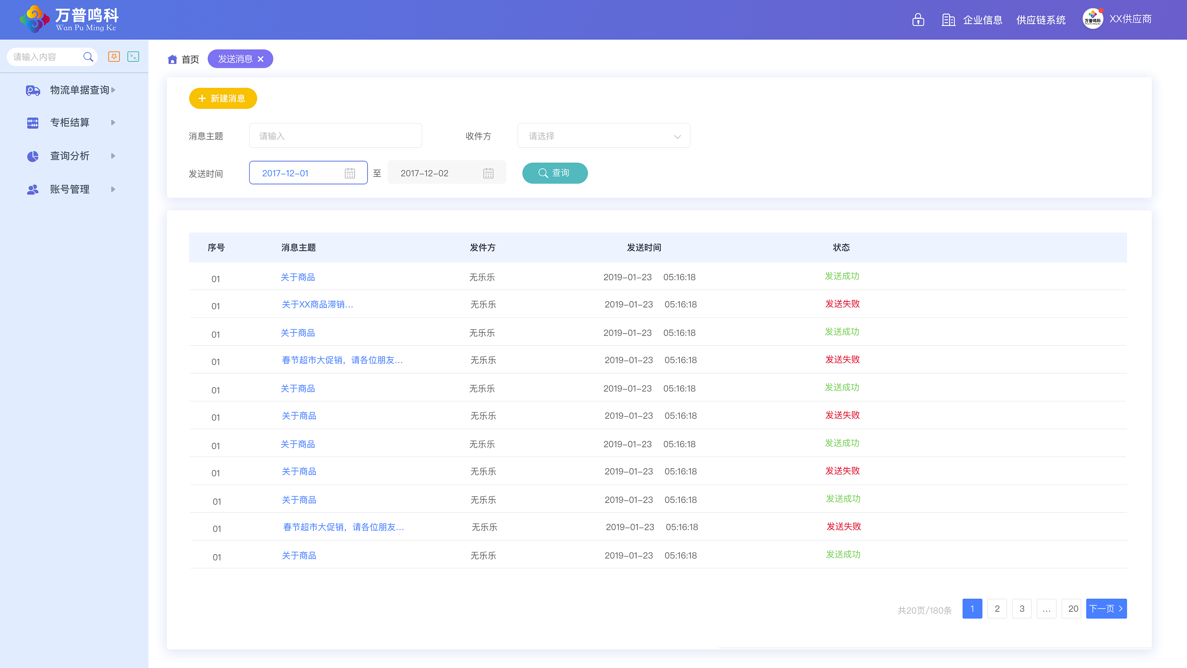
Task: Click the search magnifier in the sidebar search box
Action: [x=89, y=56]
